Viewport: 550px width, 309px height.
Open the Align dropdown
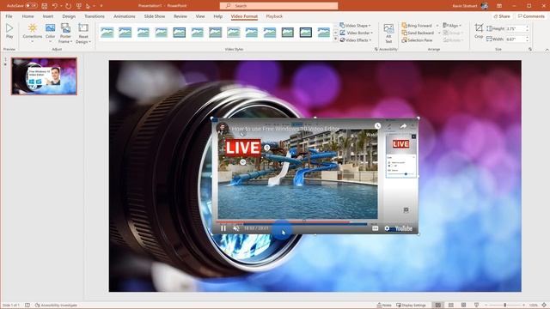(x=452, y=26)
